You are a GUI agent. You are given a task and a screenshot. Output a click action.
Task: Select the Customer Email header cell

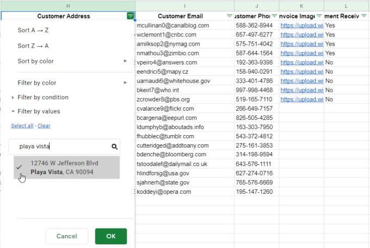pos(185,16)
